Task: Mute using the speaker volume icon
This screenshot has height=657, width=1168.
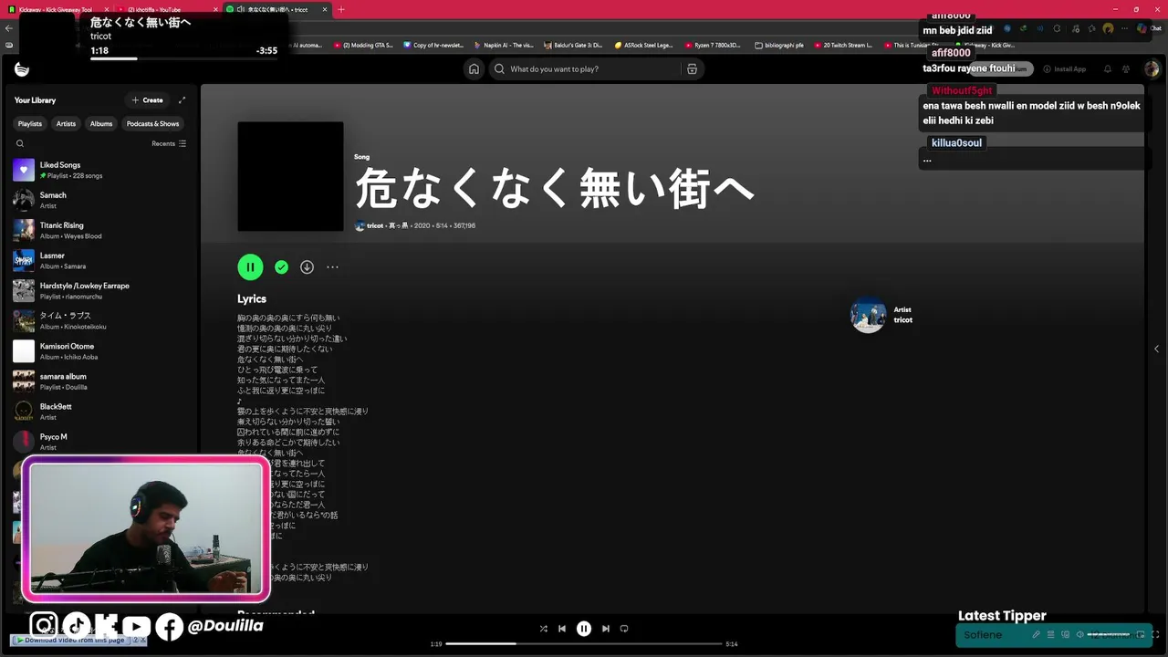Action: pyautogui.click(x=1079, y=634)
